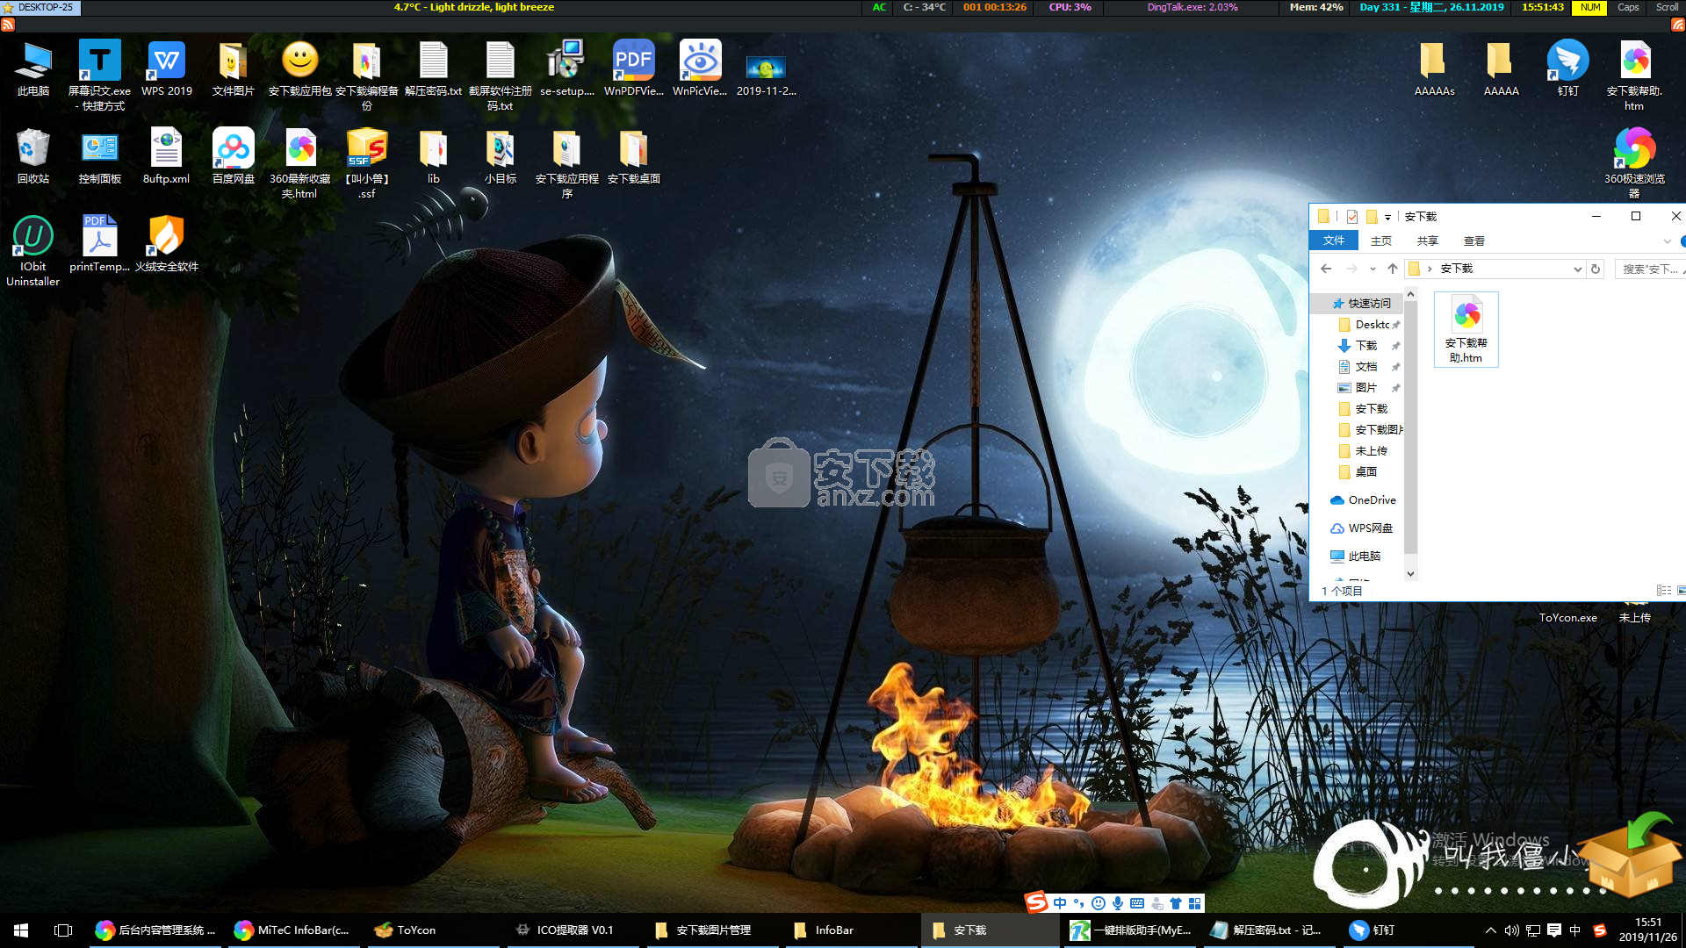1686x948 pixels.
Task: Open WPS 2019 desktop shortcut
Action: point(167,69)
